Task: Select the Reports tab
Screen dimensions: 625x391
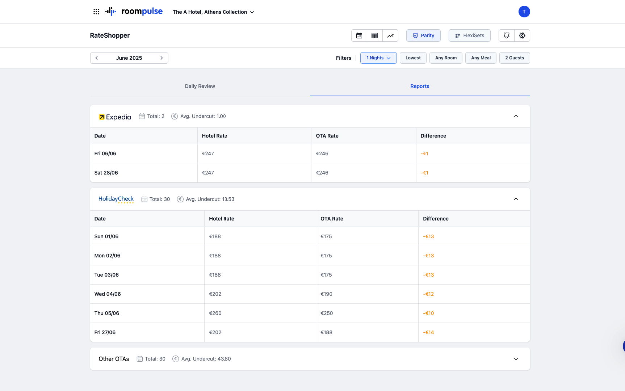Action: [420, 86]
